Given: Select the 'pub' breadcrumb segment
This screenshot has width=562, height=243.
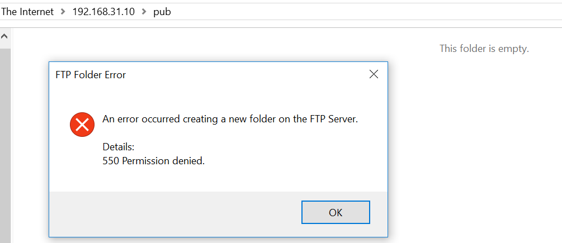Looking at the screenshot, I should [x=162, y=12].
